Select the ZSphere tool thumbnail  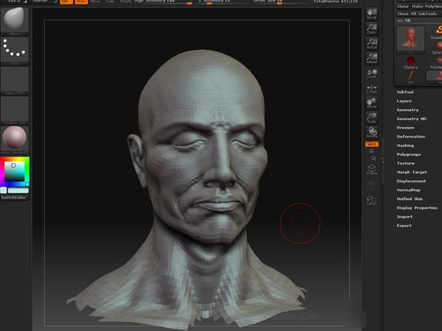coord(411,63)
